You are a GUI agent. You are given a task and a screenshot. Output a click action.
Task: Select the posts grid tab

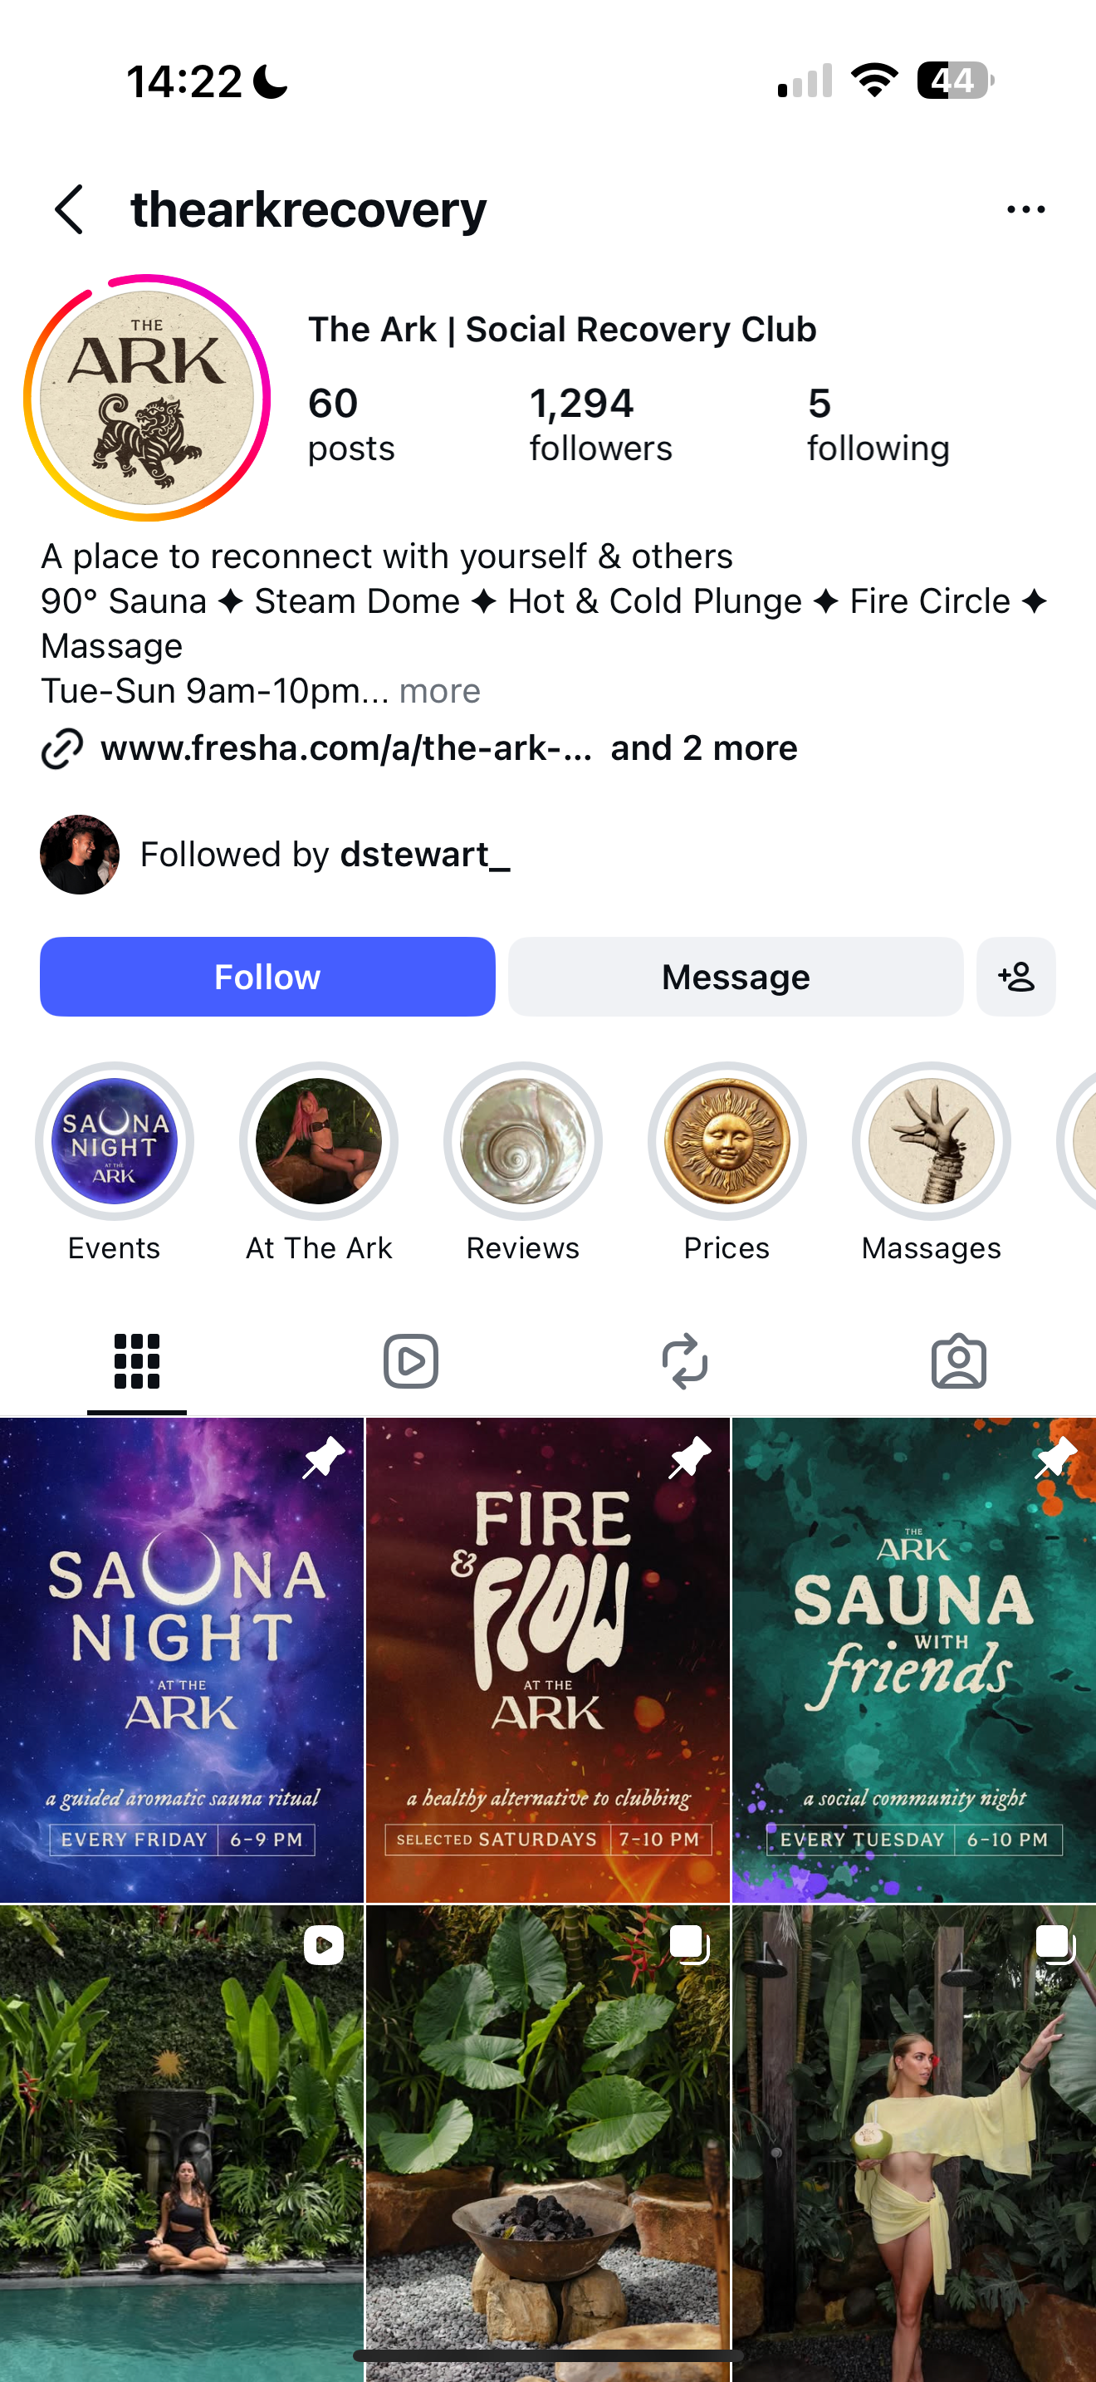pos(137,1361)
